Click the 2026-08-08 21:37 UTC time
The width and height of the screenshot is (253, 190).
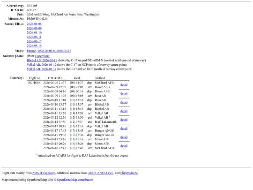tap(54, 83)
